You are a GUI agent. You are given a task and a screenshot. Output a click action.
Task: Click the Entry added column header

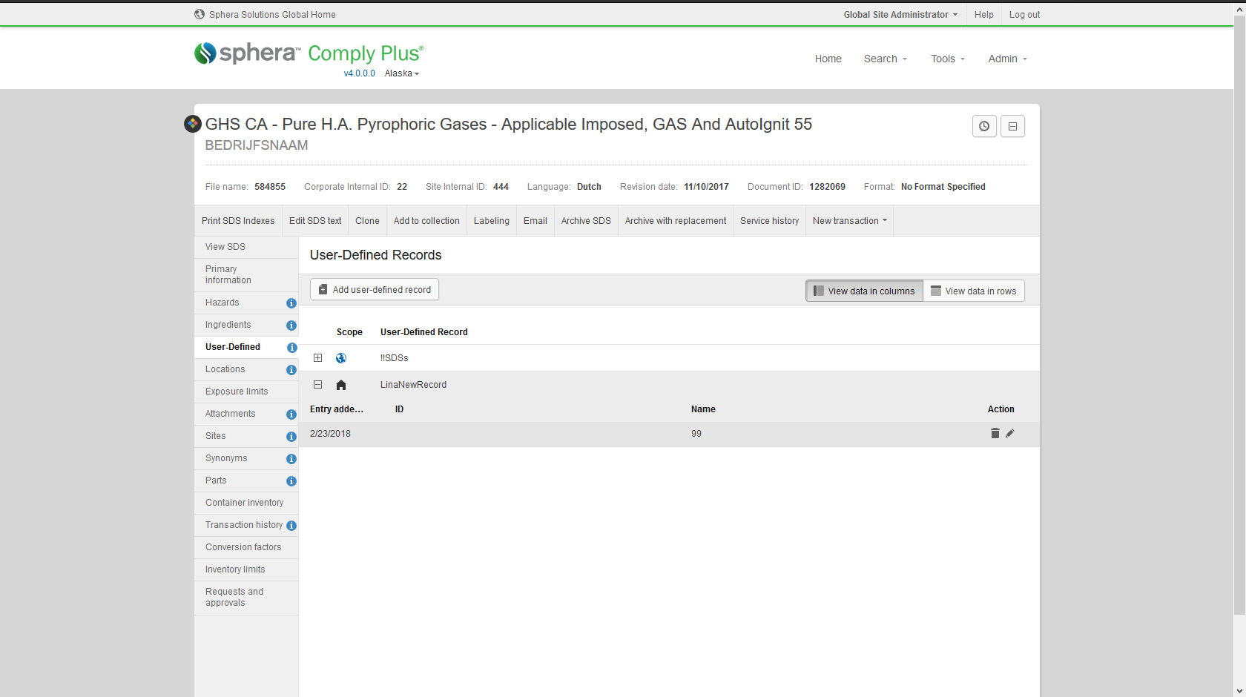pyautogui.click(x=337, y=409)
